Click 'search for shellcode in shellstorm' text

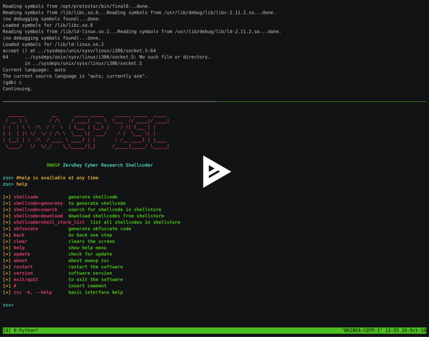[x=114, y=210]
